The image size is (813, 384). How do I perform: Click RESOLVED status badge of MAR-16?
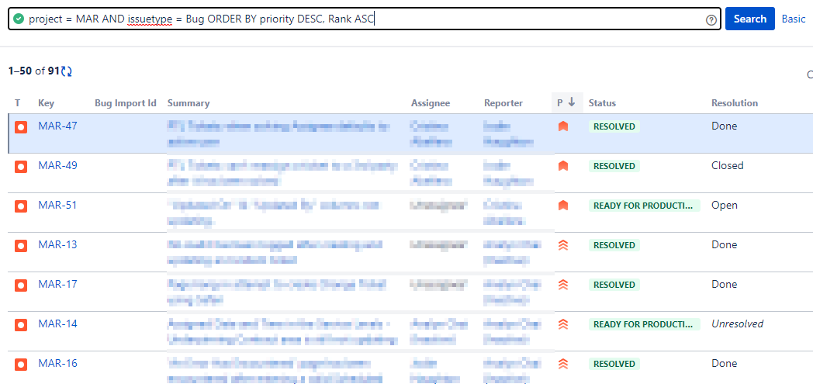tap(614, 364)
